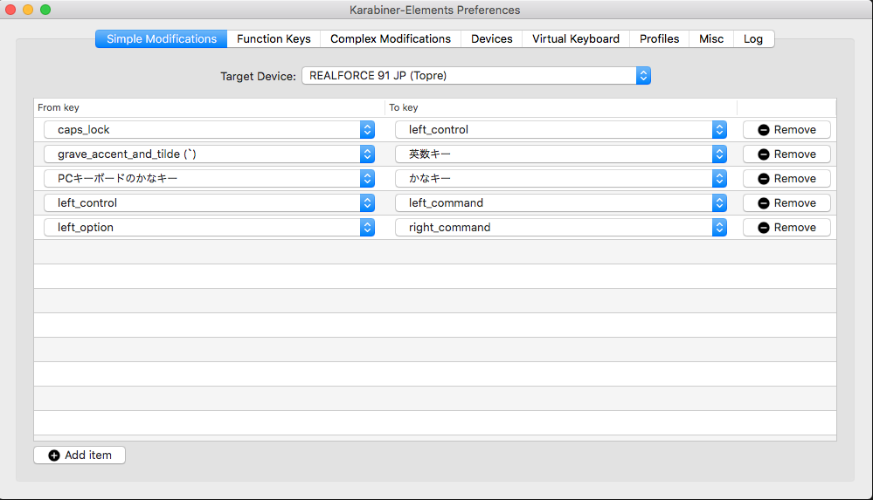The width and height of the screenshot is (873, 500).
Task: View the Log tab
Action: point(753,38)
